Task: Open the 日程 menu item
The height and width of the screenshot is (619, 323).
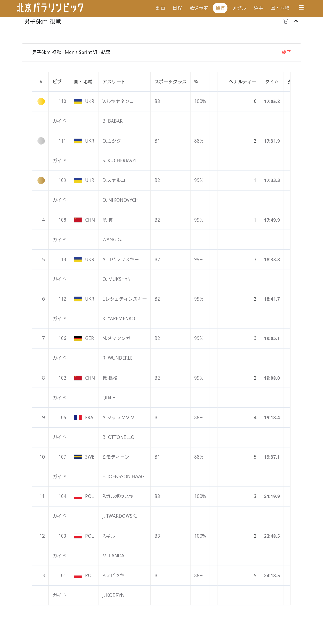Action: click(177, 8)
